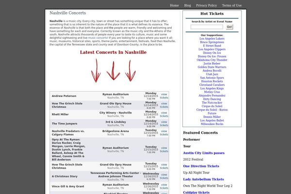View tickets for Tuesday's Grinch Stole Christmas
Image resolution: width=291 pixels, height=194 pixels.
(x=164, y=166)
